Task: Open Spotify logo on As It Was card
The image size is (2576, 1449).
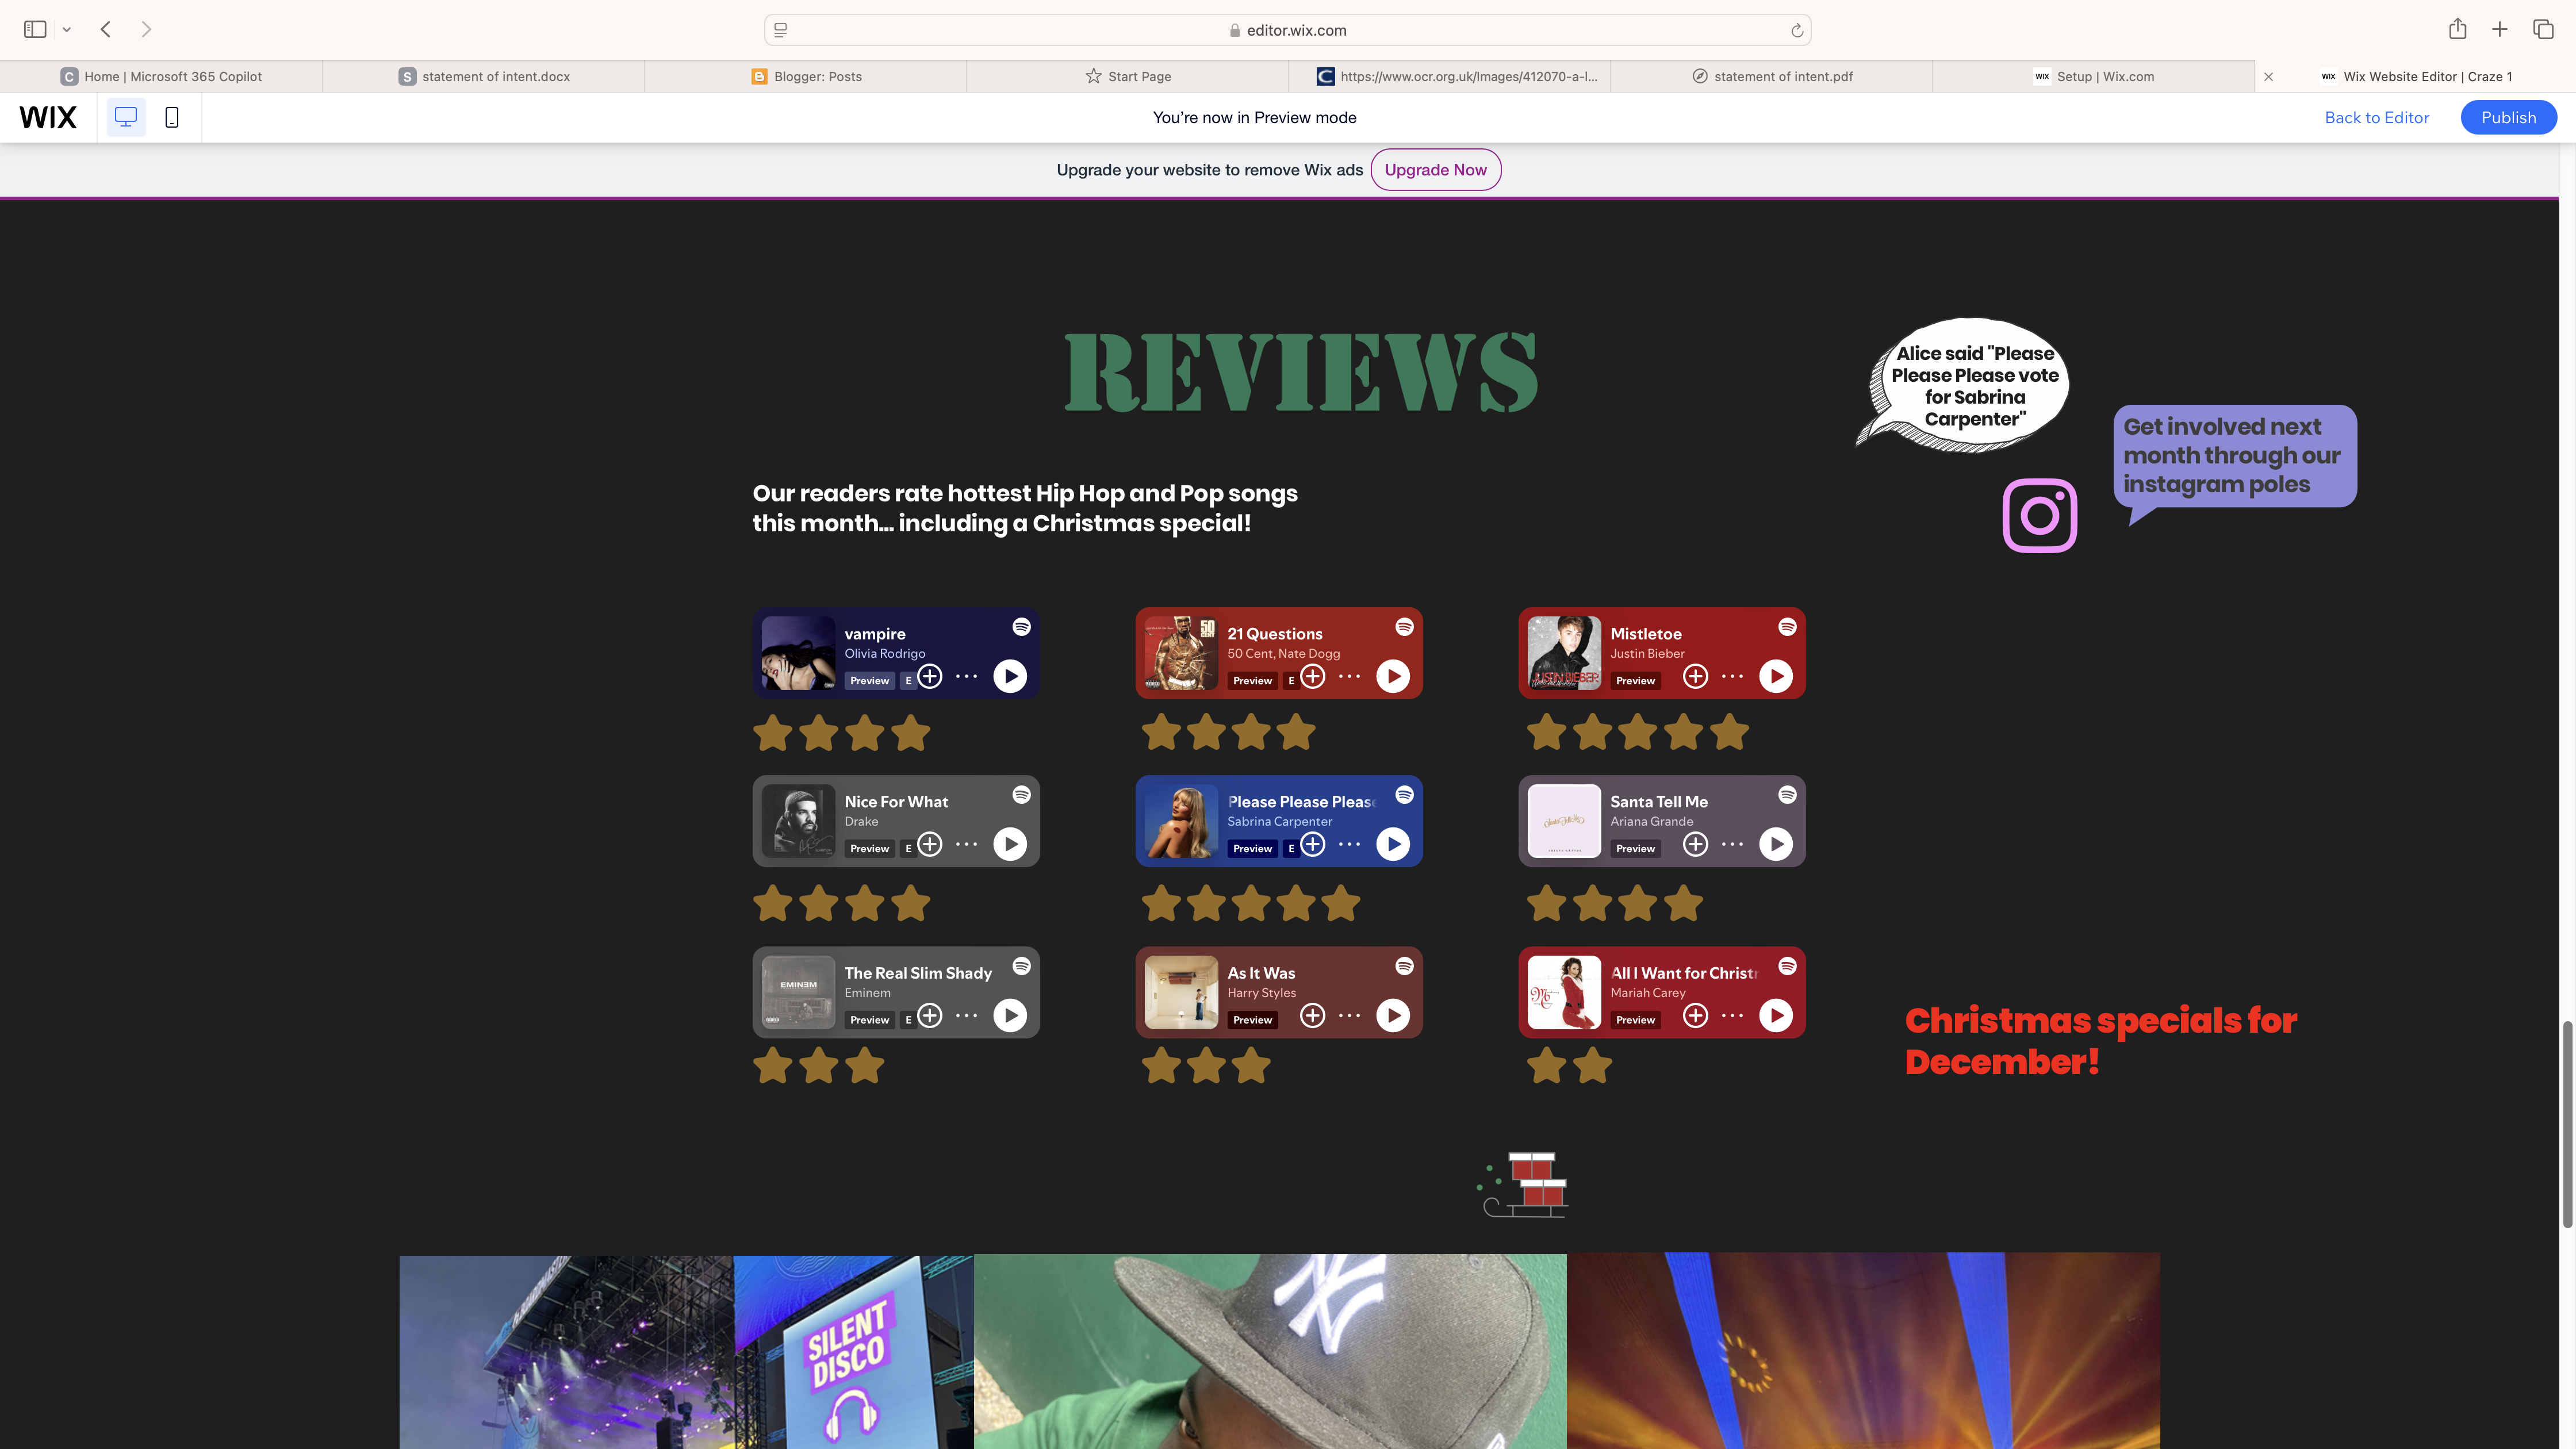Action: coord(1404,966)
